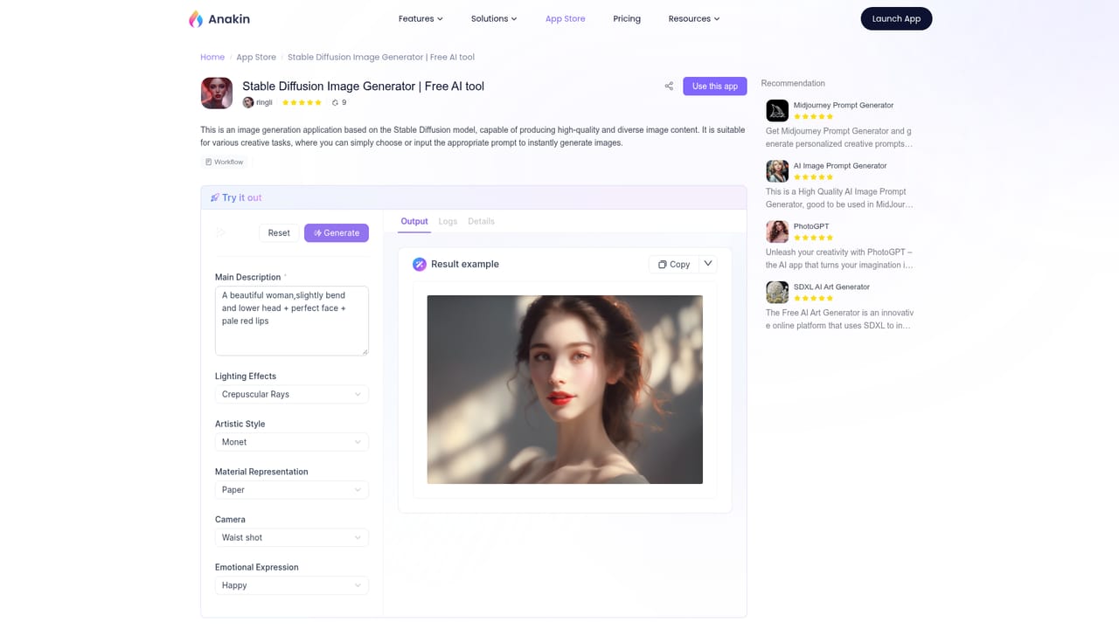
Task: Open SDXL AI Art Generator recommendation title
Action: click(831, 287)
